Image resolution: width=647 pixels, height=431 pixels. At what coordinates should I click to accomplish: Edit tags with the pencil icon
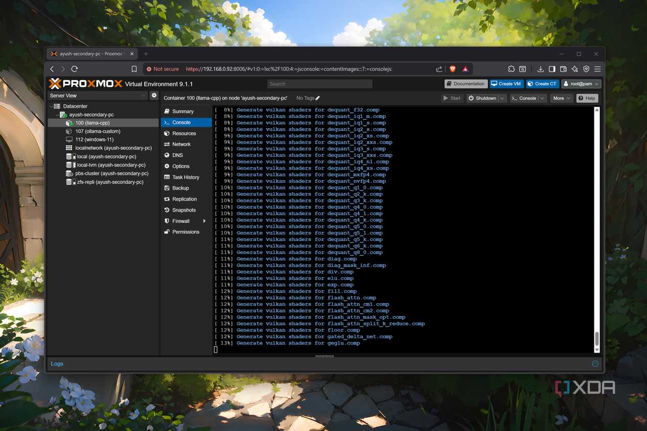317,98
